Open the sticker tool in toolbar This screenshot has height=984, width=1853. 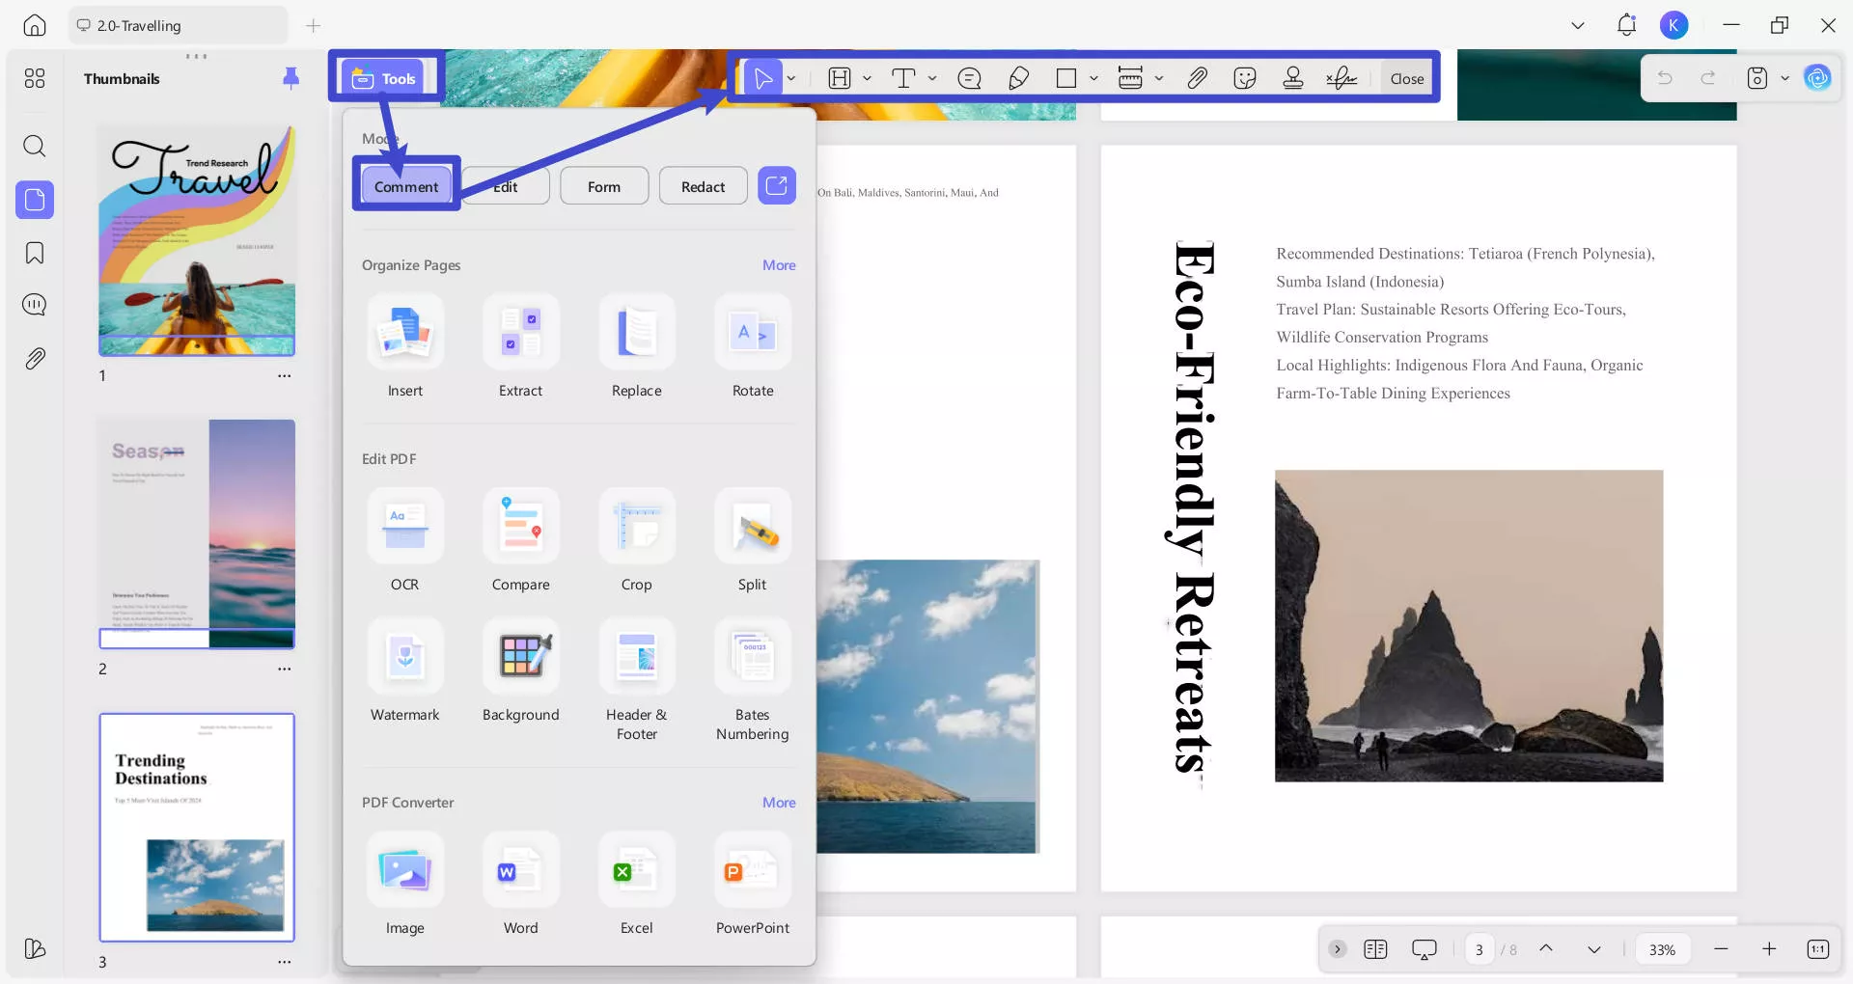(1245, 78)
